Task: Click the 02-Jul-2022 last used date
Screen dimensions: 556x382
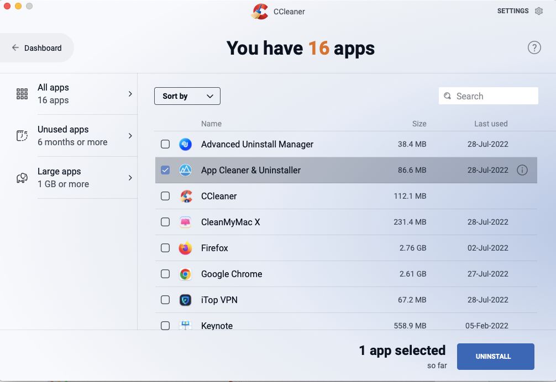Action: (488, 248)
